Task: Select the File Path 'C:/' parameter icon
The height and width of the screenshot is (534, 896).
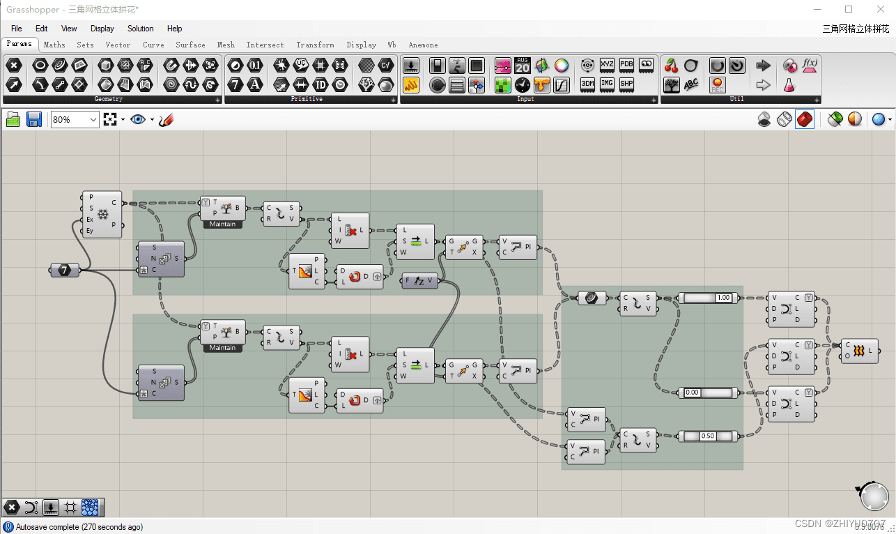Action: (x=385, y=66)
